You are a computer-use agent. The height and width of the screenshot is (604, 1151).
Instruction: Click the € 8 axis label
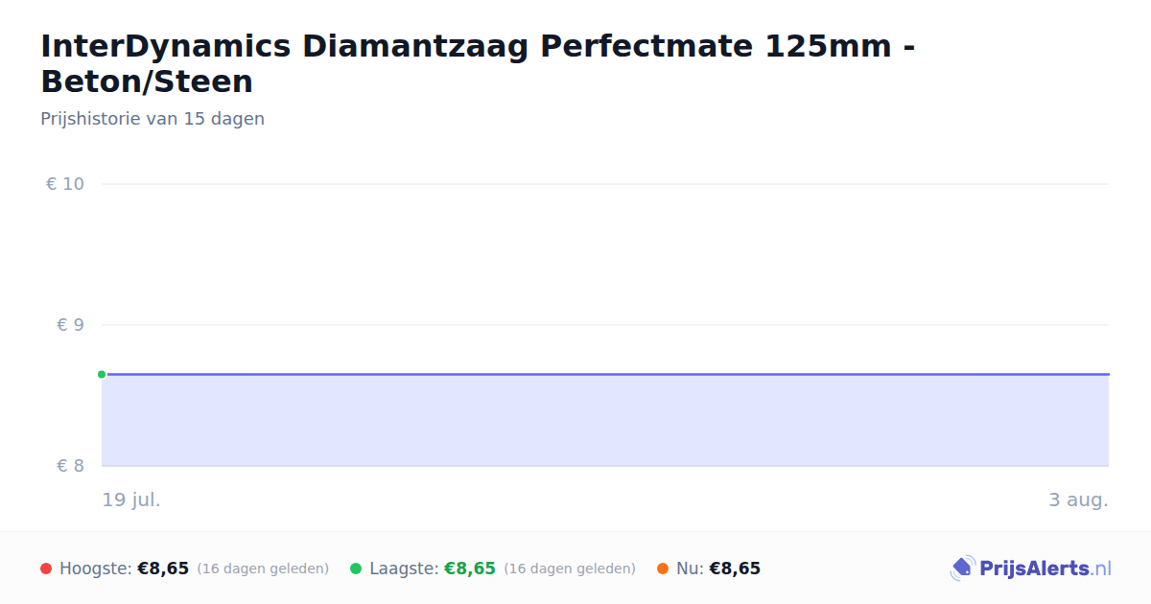71,466
